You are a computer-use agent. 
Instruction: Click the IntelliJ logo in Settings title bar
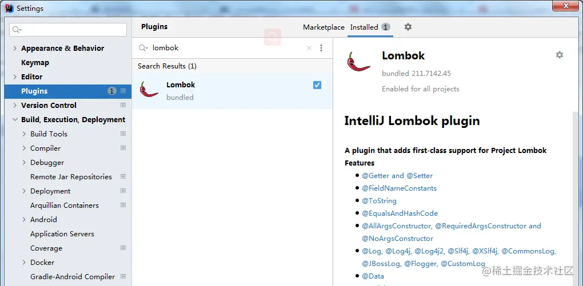point(9,8)
